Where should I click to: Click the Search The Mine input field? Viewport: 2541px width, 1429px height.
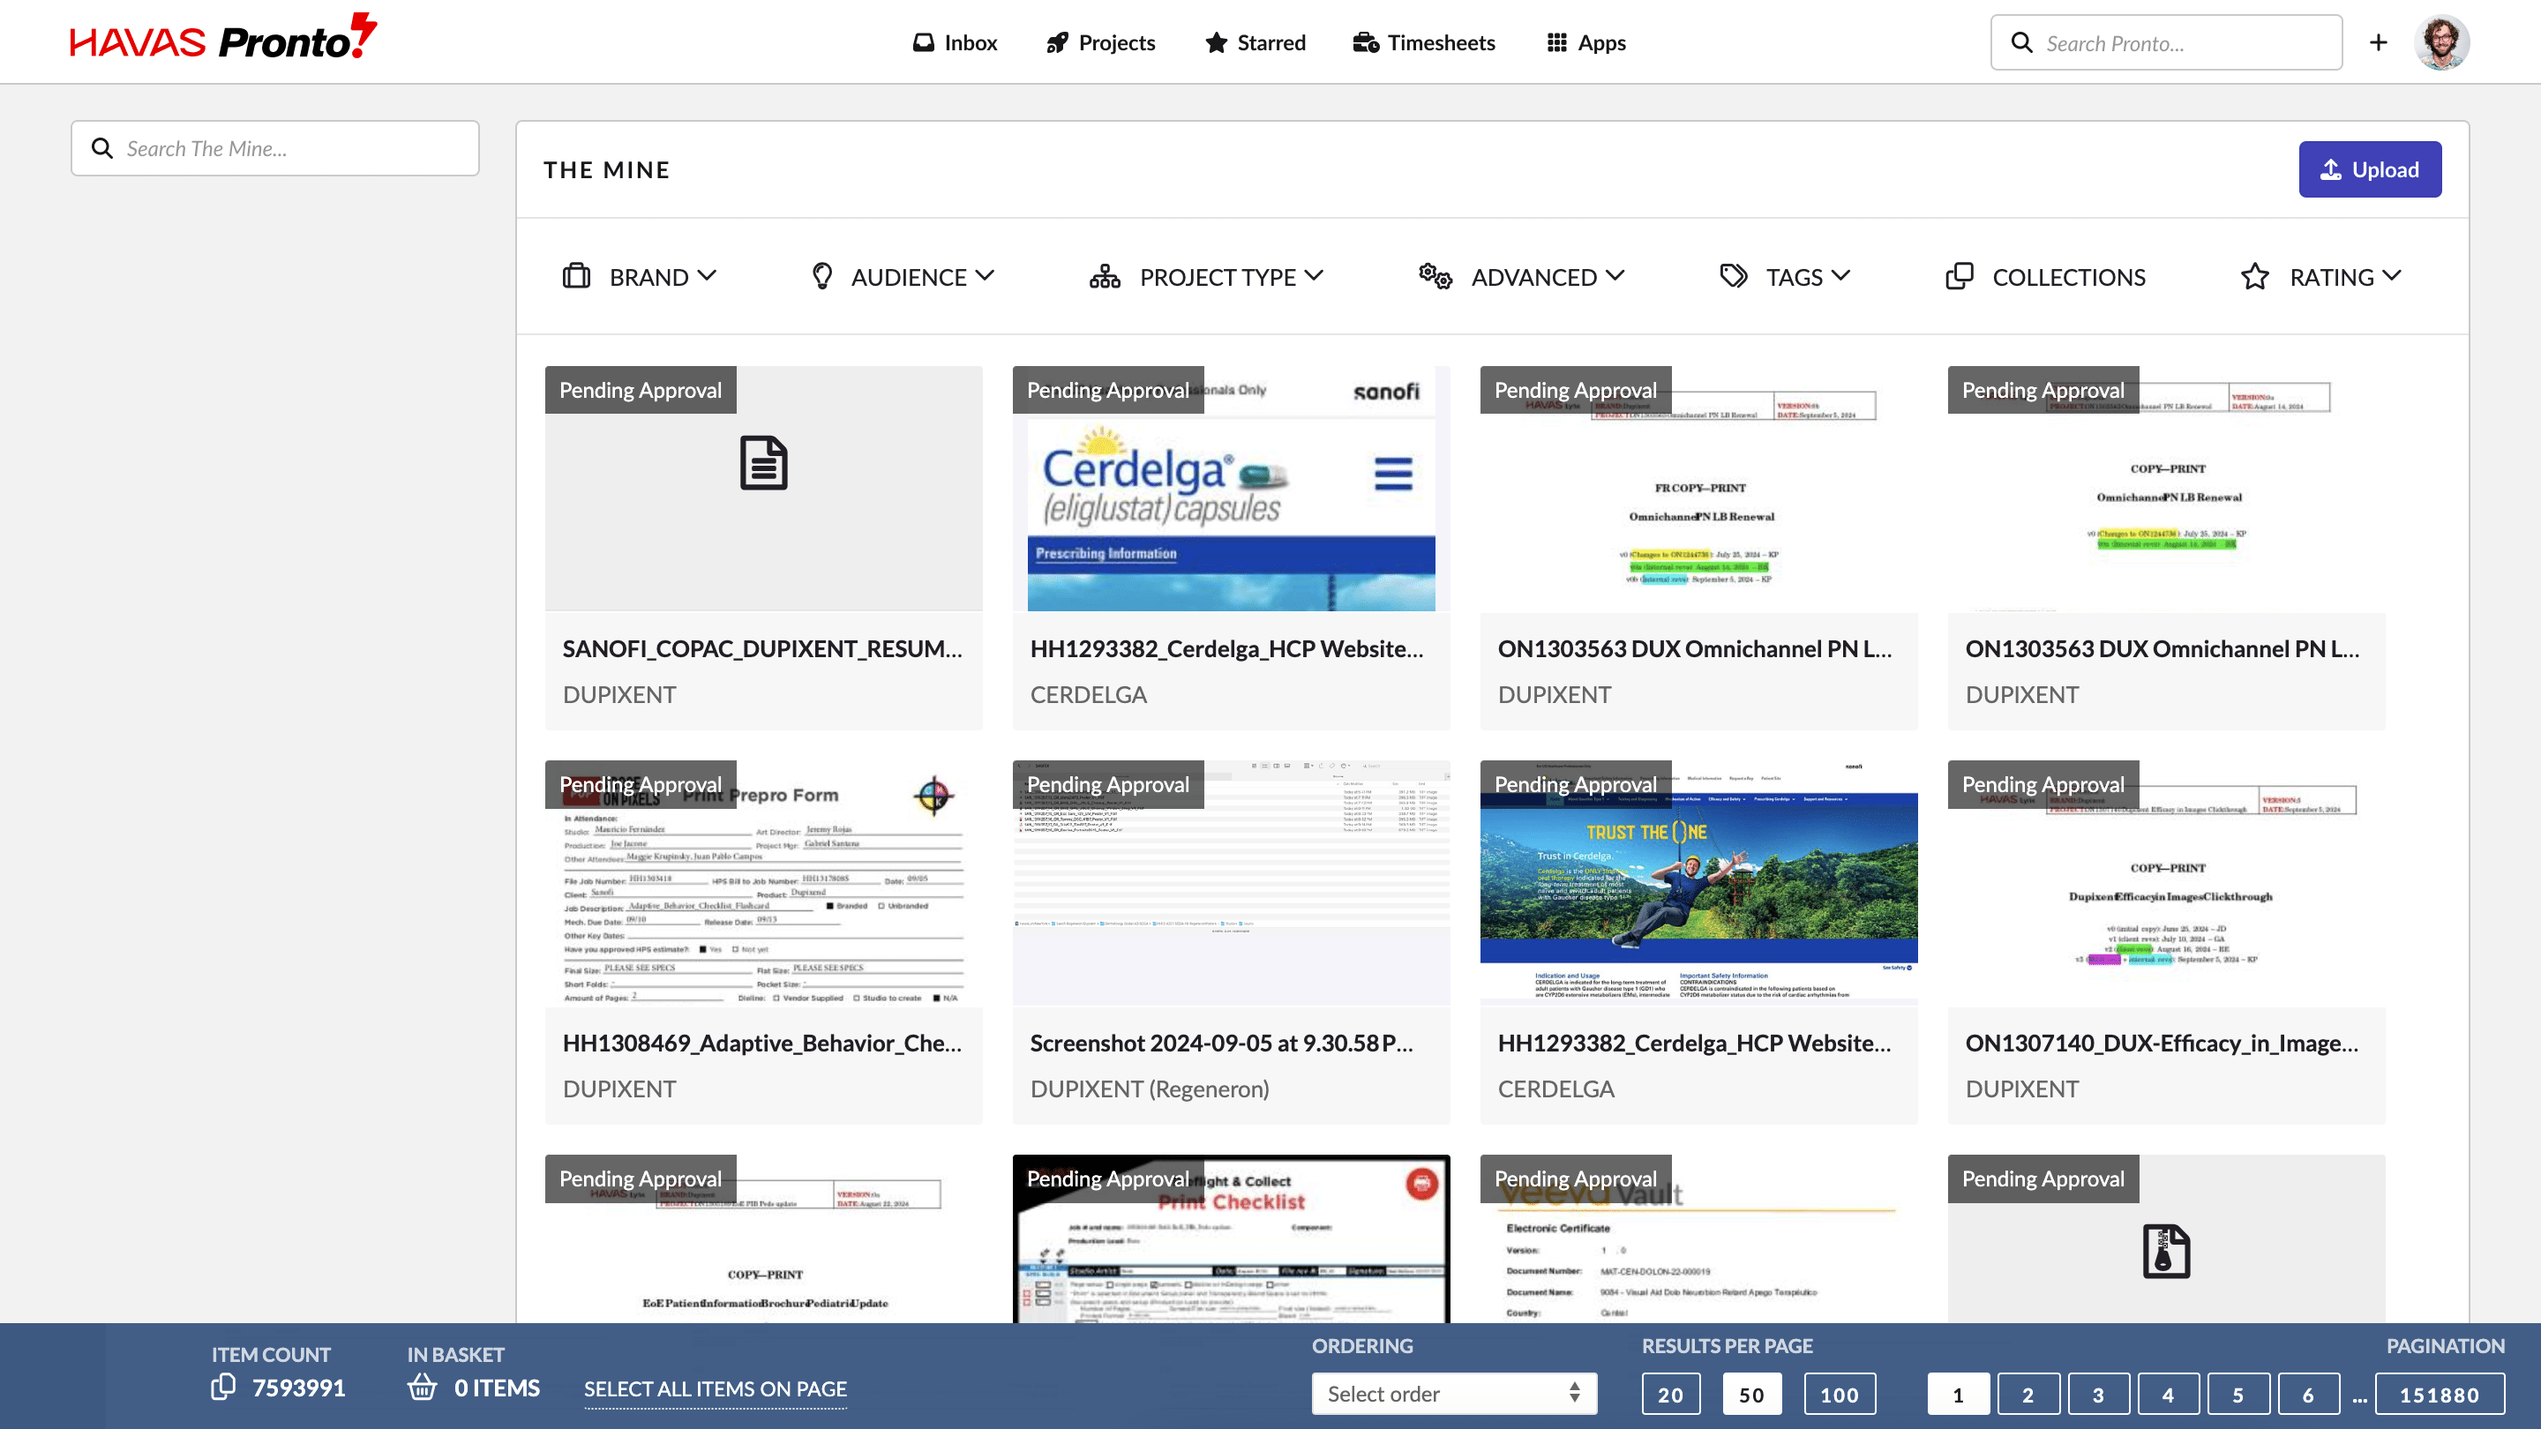(x=275, y=148)
